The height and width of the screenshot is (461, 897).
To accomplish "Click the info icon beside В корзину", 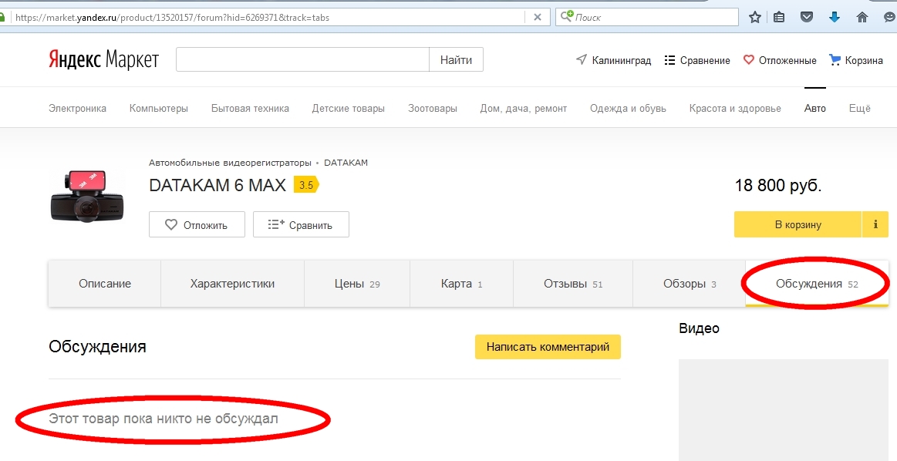I will 875,225.
